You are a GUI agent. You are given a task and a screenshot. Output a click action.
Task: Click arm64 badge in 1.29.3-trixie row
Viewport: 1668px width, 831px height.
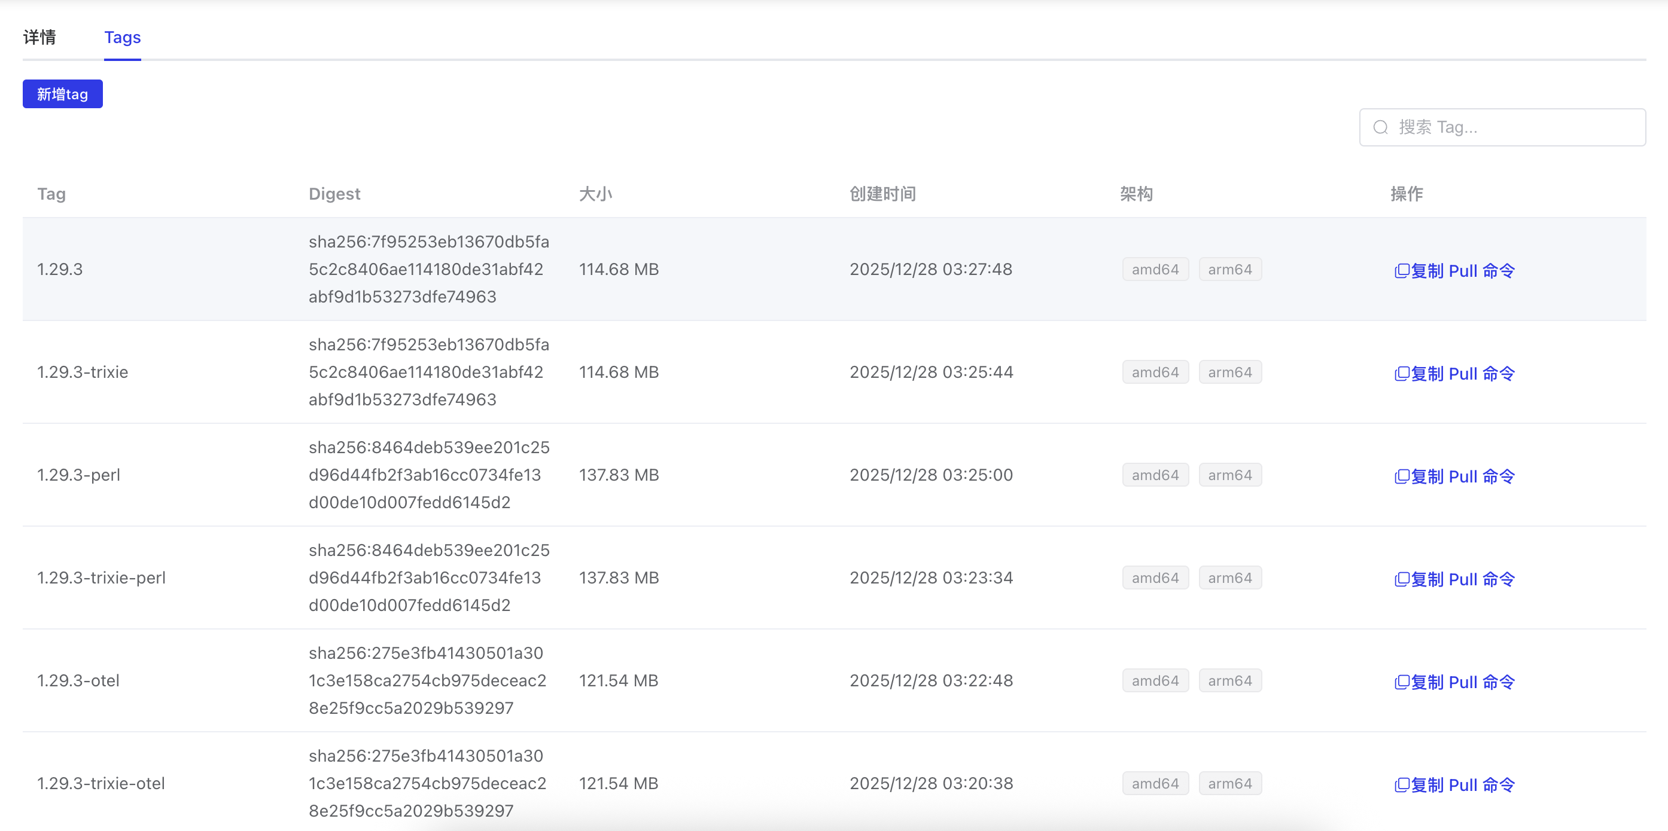1229,373
